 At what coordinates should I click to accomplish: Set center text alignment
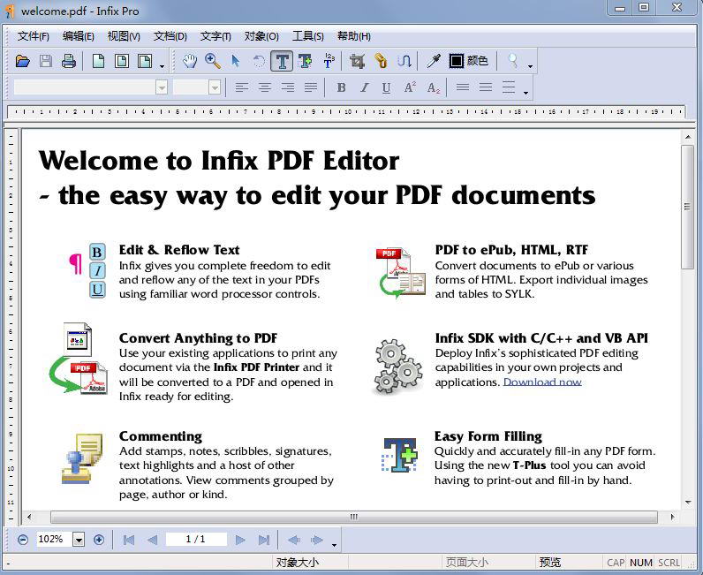(x=265, y=87)
